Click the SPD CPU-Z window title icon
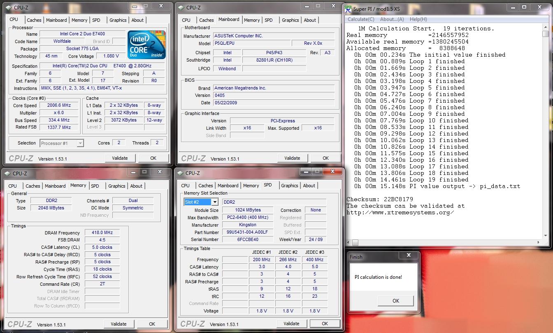This screenshot has width=553, height=333. coord(180,173)
